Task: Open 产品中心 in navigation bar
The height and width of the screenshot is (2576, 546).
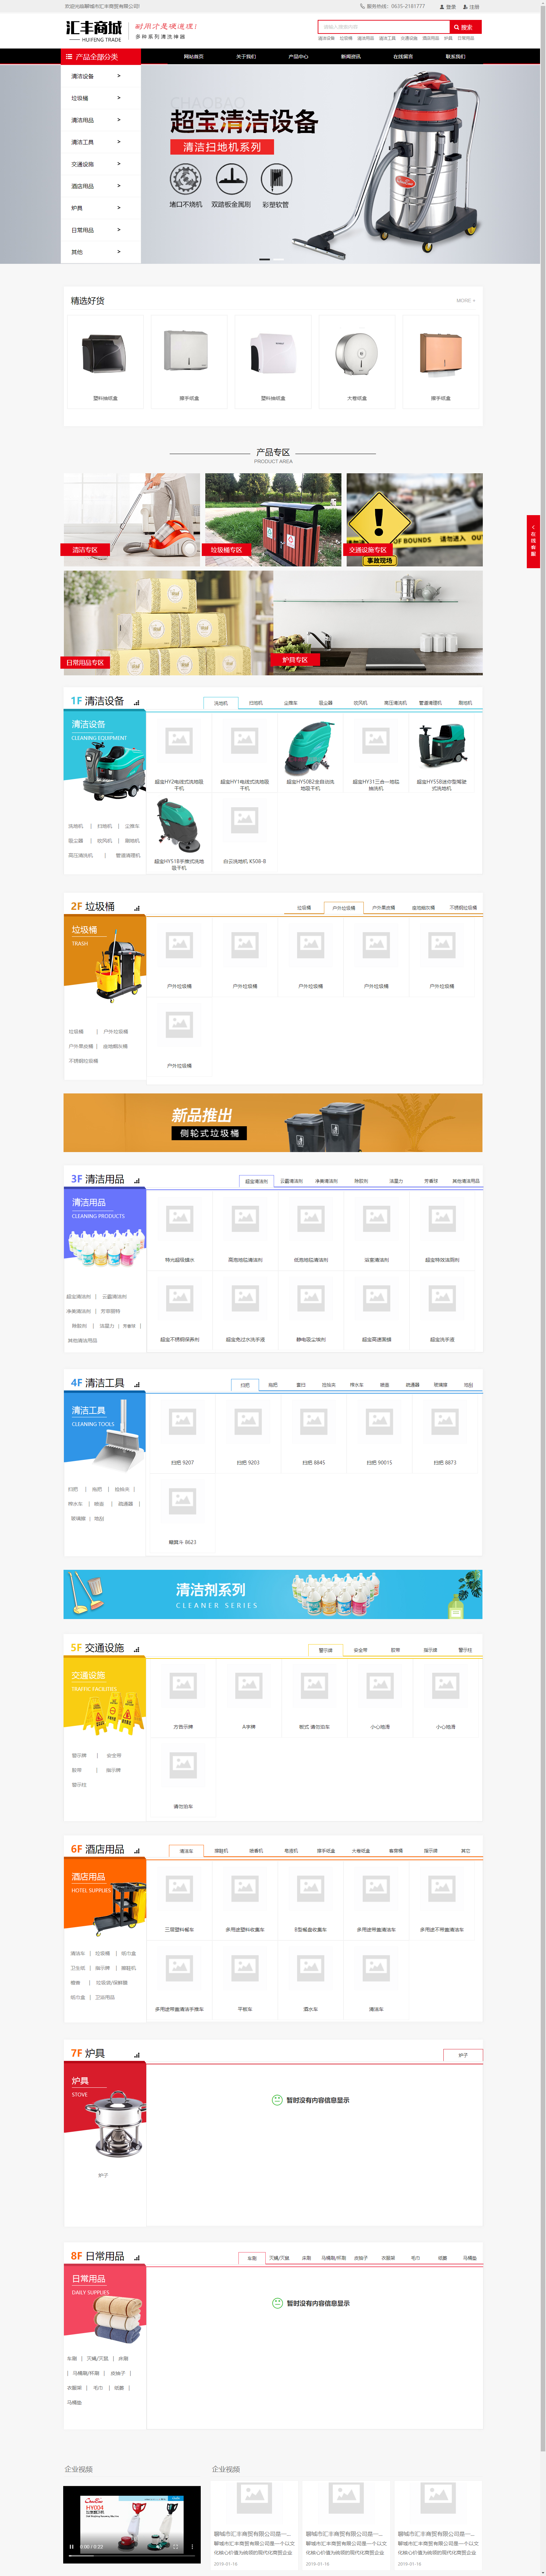Action: coord(298,57)
